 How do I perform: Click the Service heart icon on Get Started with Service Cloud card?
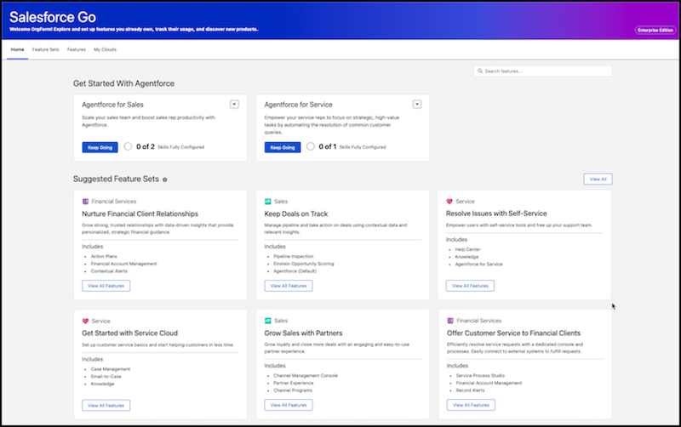coord(86,322)
